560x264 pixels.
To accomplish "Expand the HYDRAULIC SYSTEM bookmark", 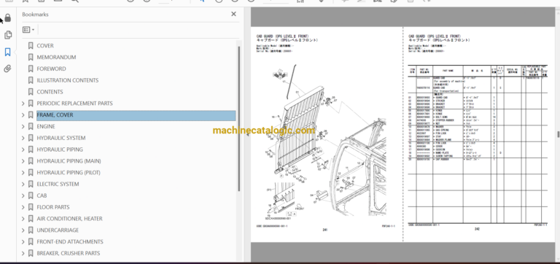I will (23, 138).
